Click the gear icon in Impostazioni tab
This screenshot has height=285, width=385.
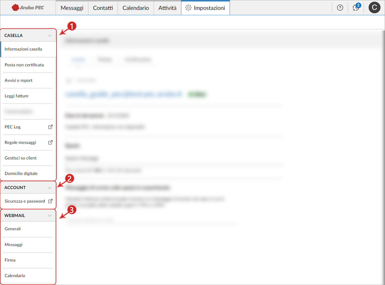(x=188, y=8)
